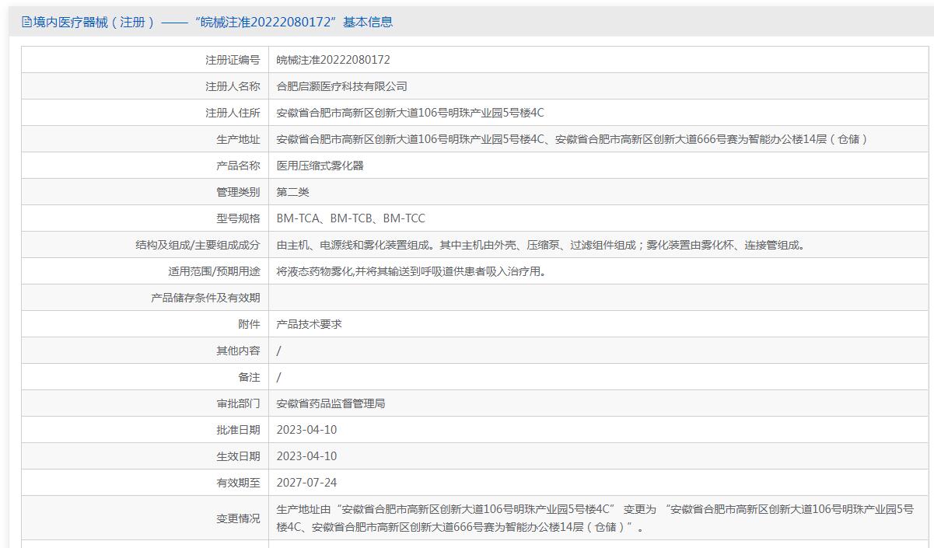The height and width of the screenshot is (548, 934).
Task: Click the intended use text 将液态药物雾化
Action: (411, 271)
